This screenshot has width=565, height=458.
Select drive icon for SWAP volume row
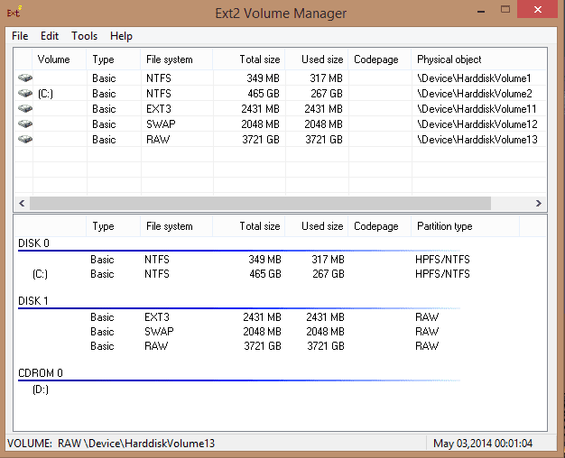(25, 124)
